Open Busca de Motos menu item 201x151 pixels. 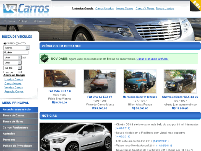tap(19, 122)
